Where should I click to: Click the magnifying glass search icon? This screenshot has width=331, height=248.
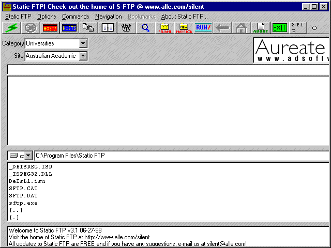point(145,28)
